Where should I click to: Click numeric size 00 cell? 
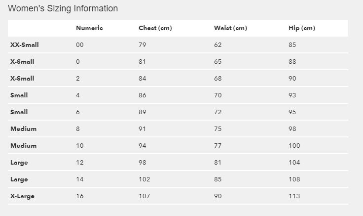pyautogui.click(x=80, y=45)
